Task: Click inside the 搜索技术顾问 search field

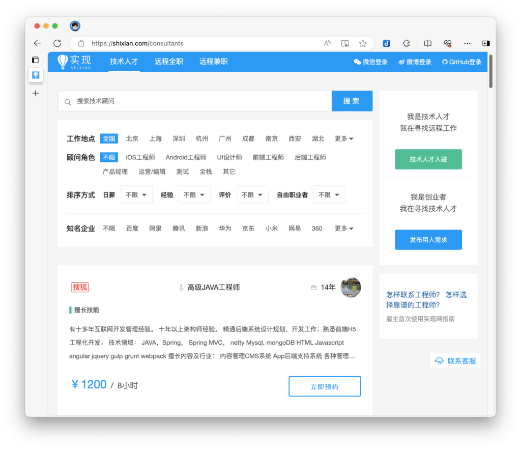Action: 178,101
